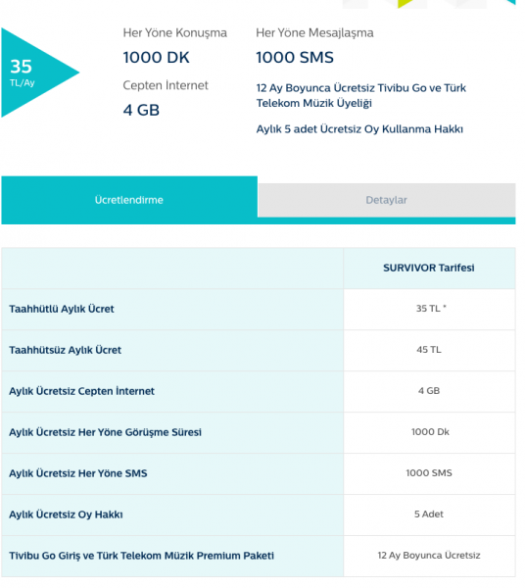The width and height of the screenshot is (525, 588).
Task: Select Aylık Ücretsiz Oy Hakkı row label
Action: 66,514
